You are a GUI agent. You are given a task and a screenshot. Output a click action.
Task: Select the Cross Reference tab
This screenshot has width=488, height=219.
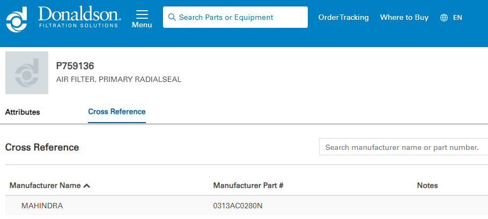coord(117,112)
